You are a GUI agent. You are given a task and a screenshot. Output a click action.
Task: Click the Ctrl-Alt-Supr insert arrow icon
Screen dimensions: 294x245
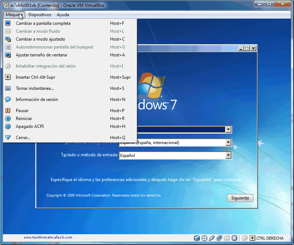point(8,77)
